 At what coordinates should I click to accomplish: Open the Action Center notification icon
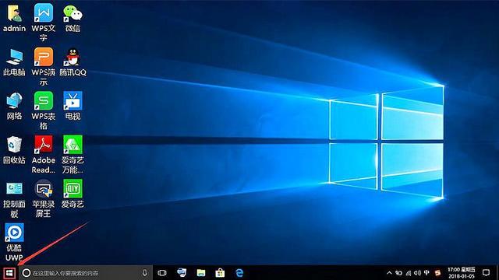click(x=486, y=273)
